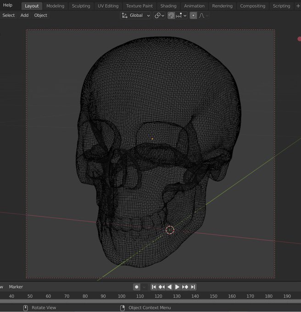This screenshot has height=312, width=301.
Task: Open the Help menu
Action: tap(7, 5)
